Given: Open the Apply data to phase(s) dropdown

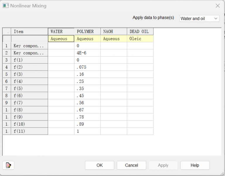Looking at the screenshot, I should pos(199,18).
